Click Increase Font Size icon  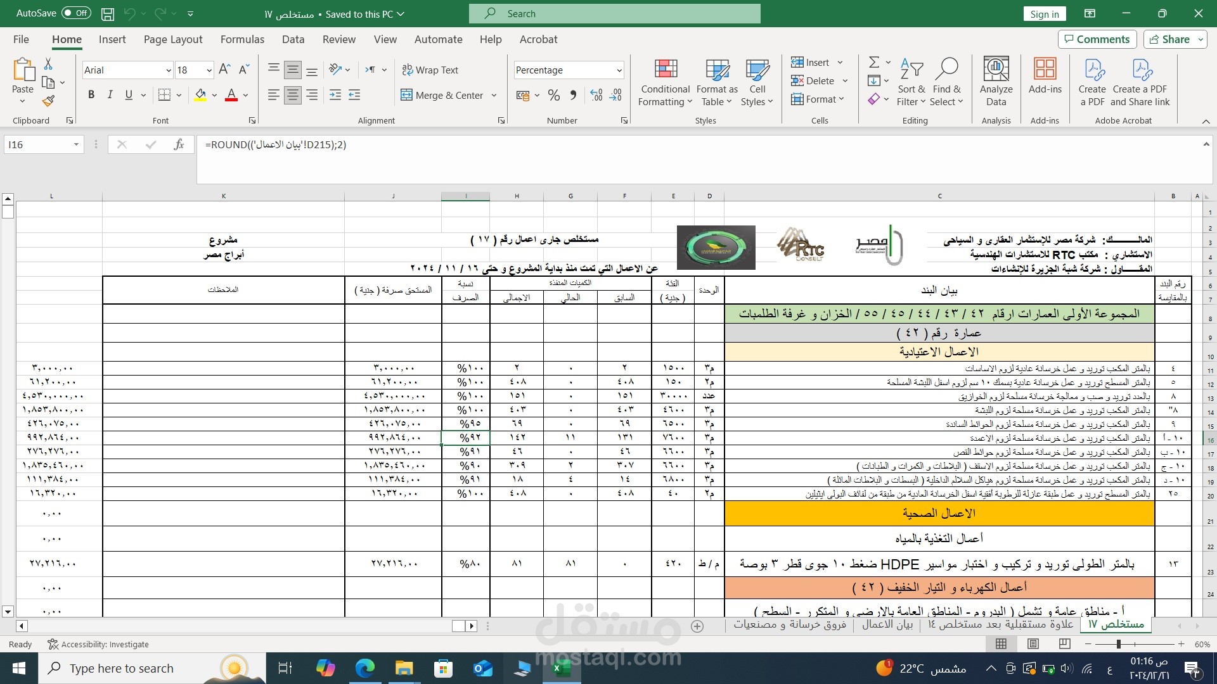(x=224, y=70)
